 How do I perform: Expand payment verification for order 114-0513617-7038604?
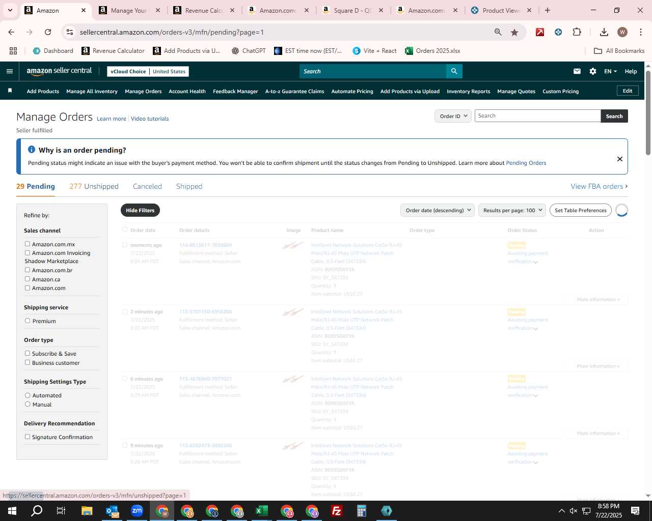535,262
